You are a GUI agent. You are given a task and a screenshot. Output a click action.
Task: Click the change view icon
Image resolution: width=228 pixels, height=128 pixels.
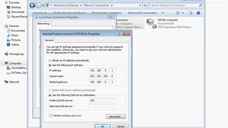(x=178, y=13)
